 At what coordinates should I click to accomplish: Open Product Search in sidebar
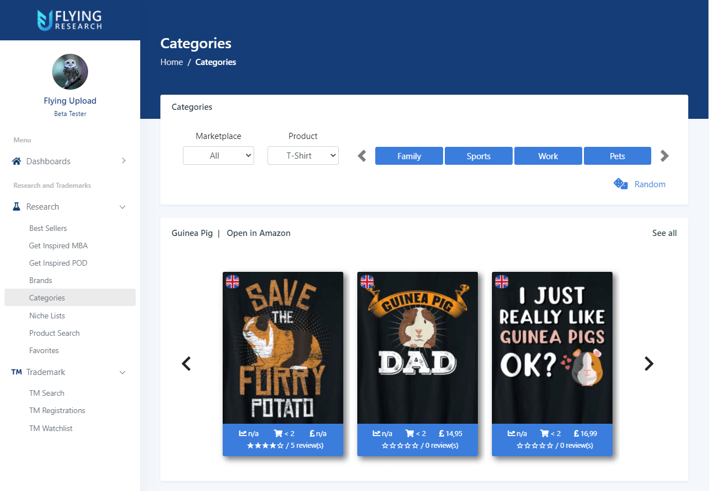pyautogui.click(x=54, y=333)
